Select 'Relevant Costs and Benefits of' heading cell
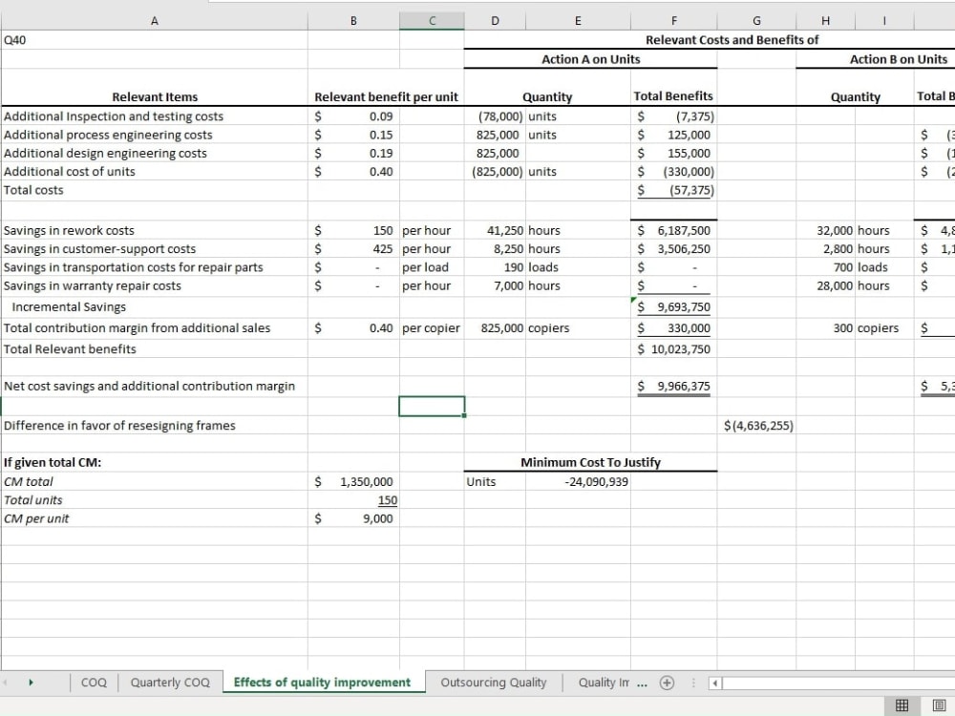The image size is (955, 716). tap(732, 40)
